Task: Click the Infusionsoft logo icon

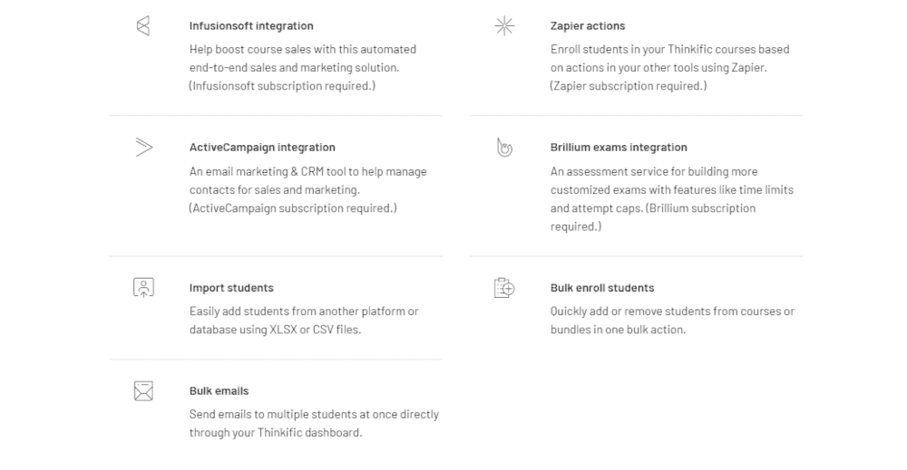Action: (143, 26)
